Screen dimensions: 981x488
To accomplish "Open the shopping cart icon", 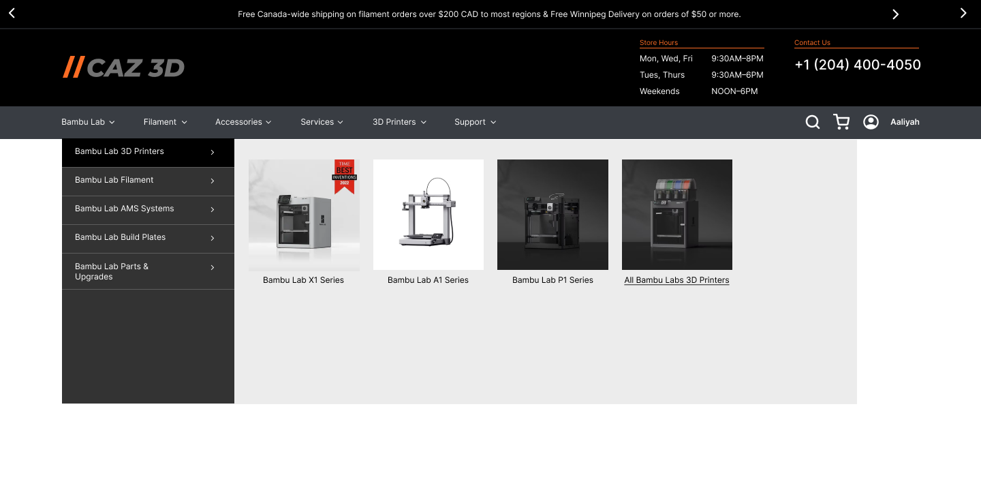I will point(841,122).
